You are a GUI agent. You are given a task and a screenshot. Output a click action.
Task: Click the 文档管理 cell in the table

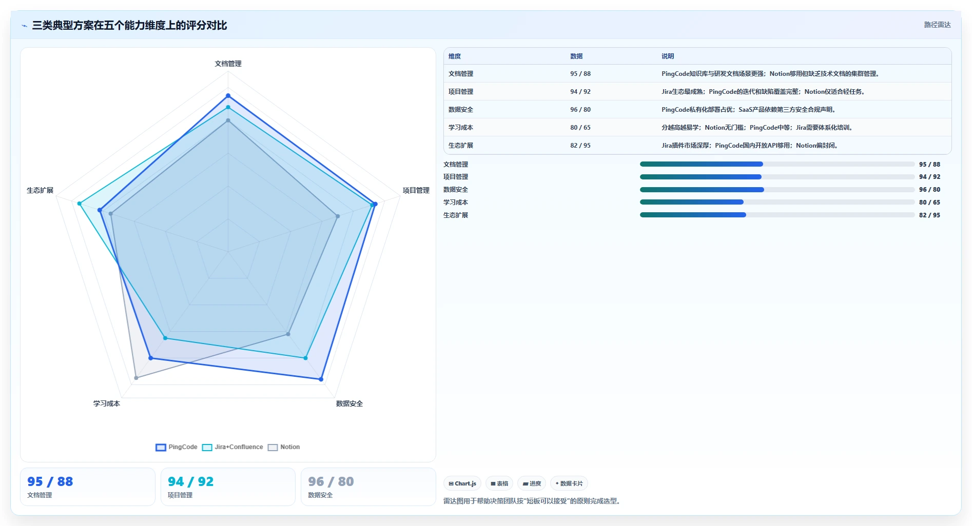(x=461, y=74)
